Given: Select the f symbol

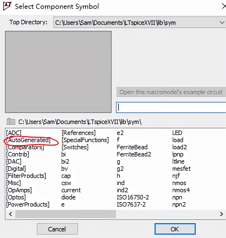Looking at the screenshot, I should pos(118,140).
